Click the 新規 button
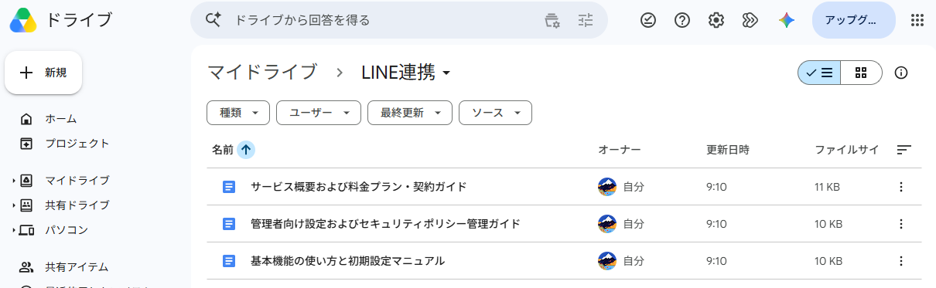936x288 pixels. (43, 73)
